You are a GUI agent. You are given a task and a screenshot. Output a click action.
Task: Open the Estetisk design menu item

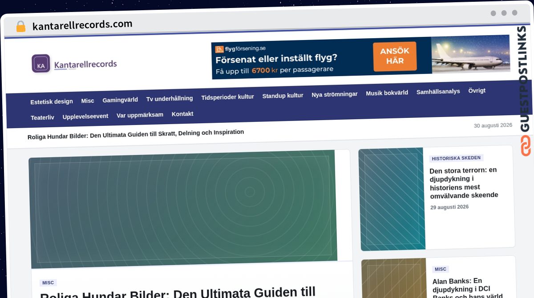click(x=52, y=101)
